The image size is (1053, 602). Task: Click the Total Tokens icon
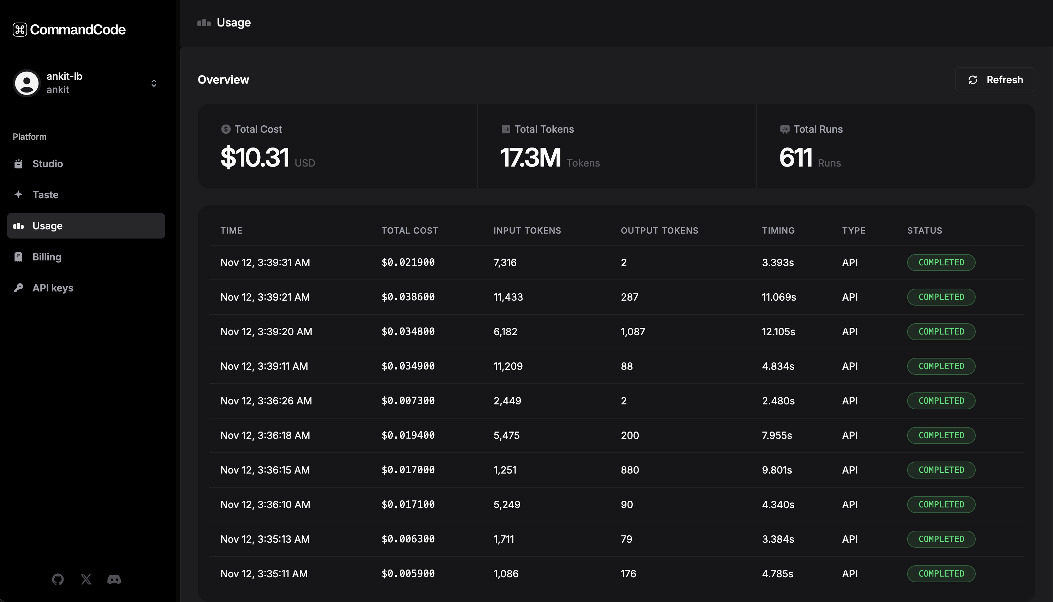tap(506, 130)
